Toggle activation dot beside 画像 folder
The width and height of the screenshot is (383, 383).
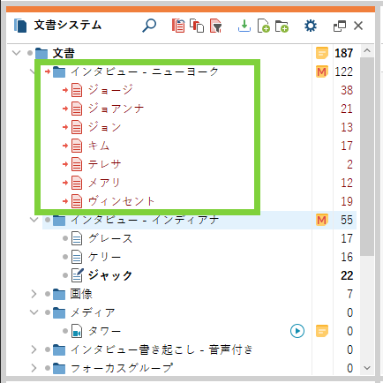[x=48, y=294]
